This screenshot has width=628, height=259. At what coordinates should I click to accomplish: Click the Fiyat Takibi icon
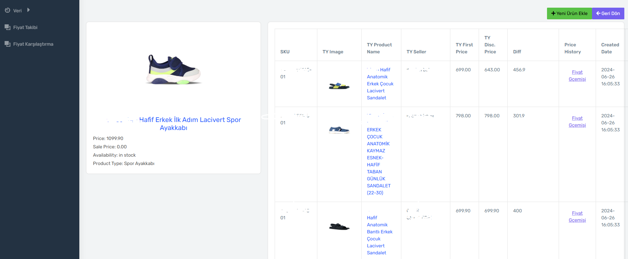click(x=7, y=27)
